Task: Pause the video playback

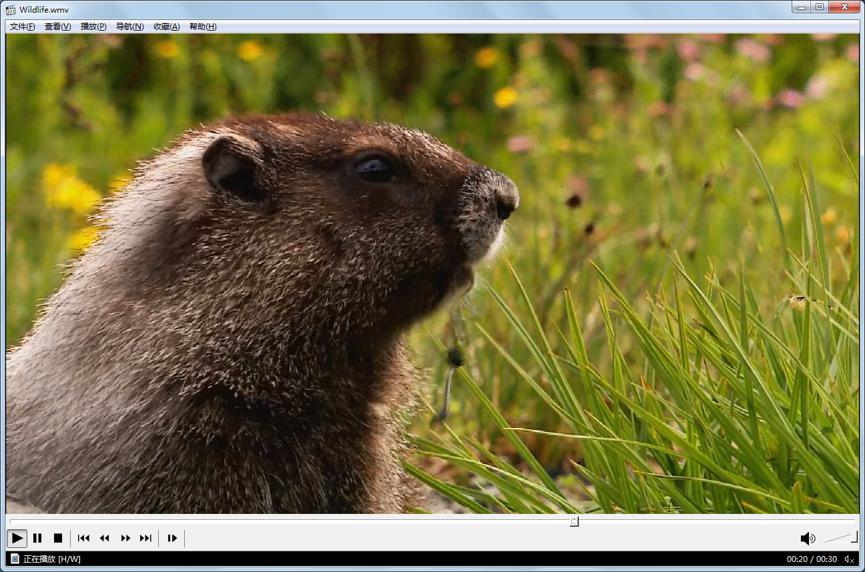Action: pyautogui.click(x=37, y=538)
